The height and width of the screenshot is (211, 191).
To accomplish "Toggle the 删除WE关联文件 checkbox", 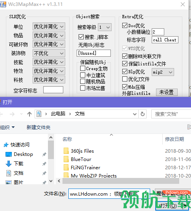I will pos(125,56).
